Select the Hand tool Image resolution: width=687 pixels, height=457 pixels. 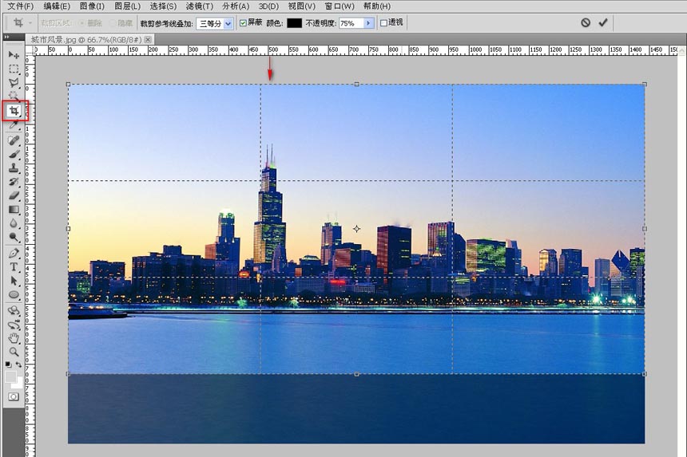tap(14, 338)
